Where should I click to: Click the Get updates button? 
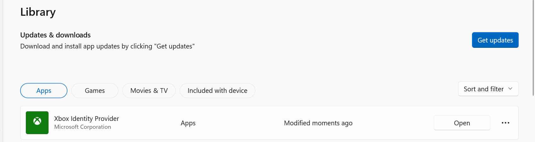(495, 40)
